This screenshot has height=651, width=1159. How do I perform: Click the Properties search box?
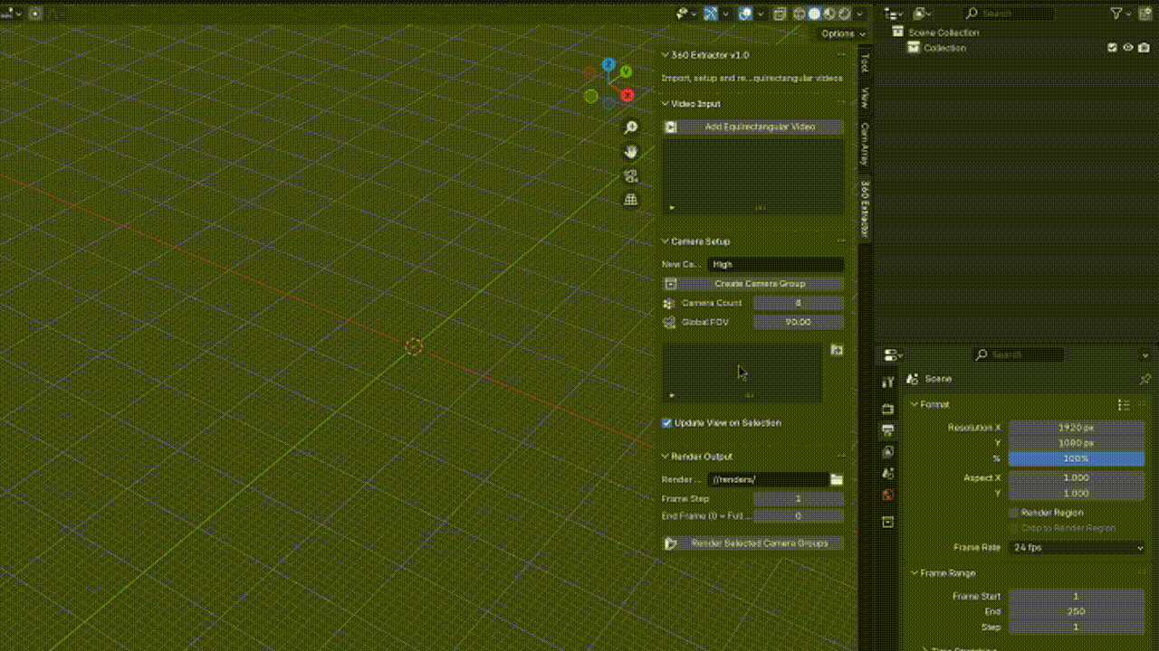1019,355
